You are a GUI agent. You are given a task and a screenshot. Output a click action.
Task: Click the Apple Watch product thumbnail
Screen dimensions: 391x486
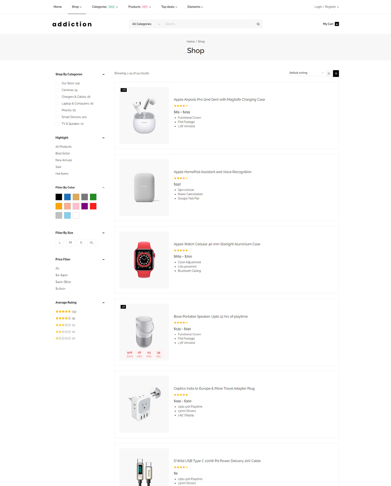click(x=144, y=260)
